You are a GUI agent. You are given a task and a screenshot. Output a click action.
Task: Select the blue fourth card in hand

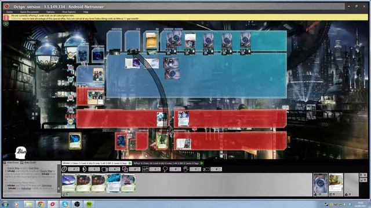114,183
